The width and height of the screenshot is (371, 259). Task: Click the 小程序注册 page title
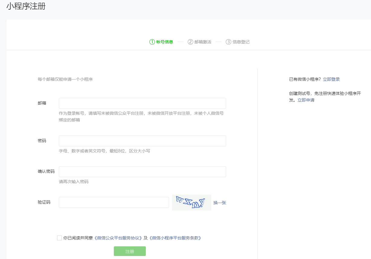(x=26, y=6)
